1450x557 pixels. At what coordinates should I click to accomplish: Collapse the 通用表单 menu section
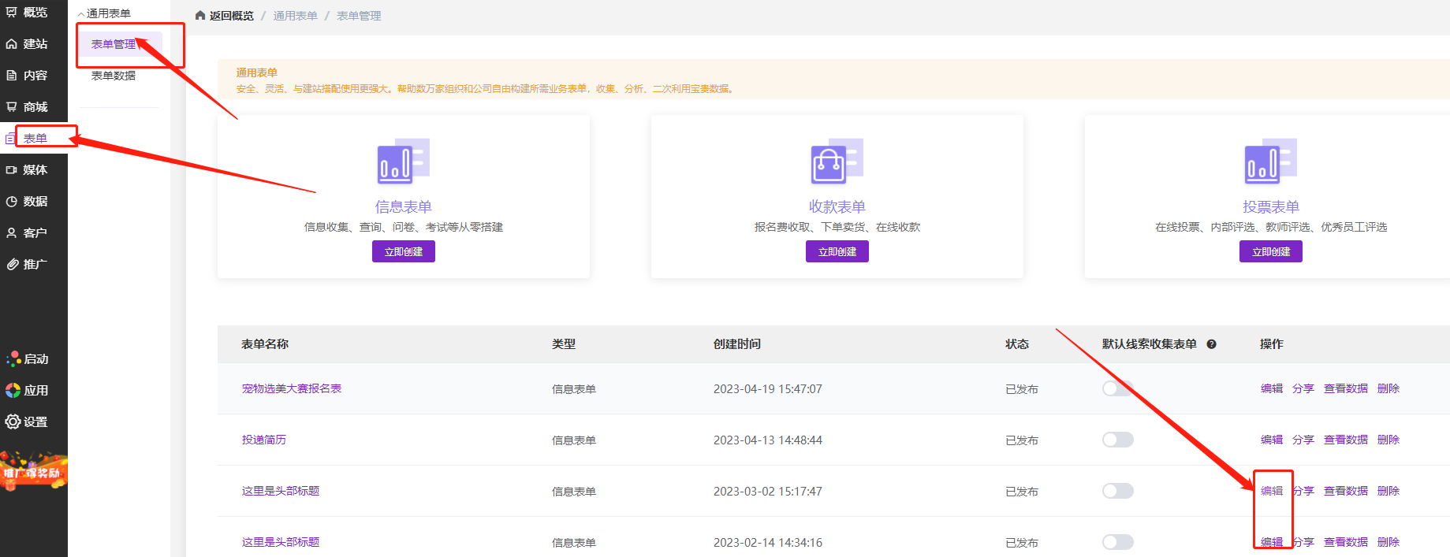(x=81, y=14)
